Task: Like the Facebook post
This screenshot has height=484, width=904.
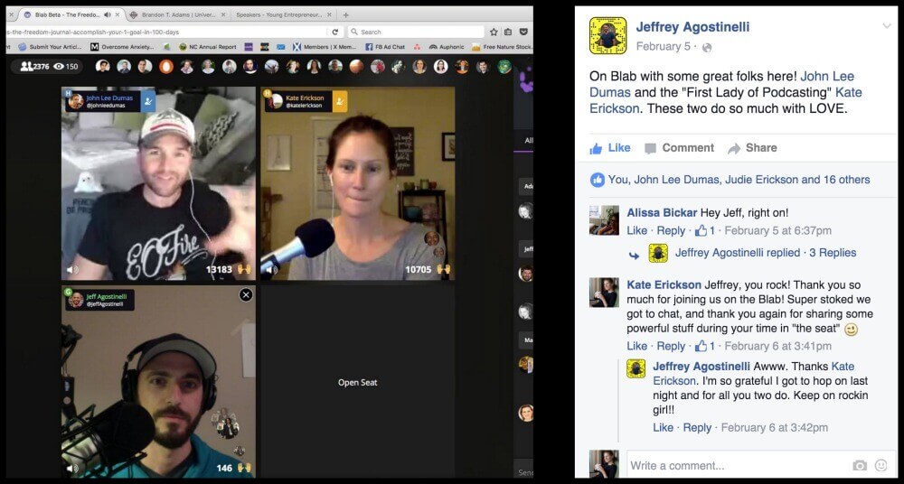Action: click(610, 148)
